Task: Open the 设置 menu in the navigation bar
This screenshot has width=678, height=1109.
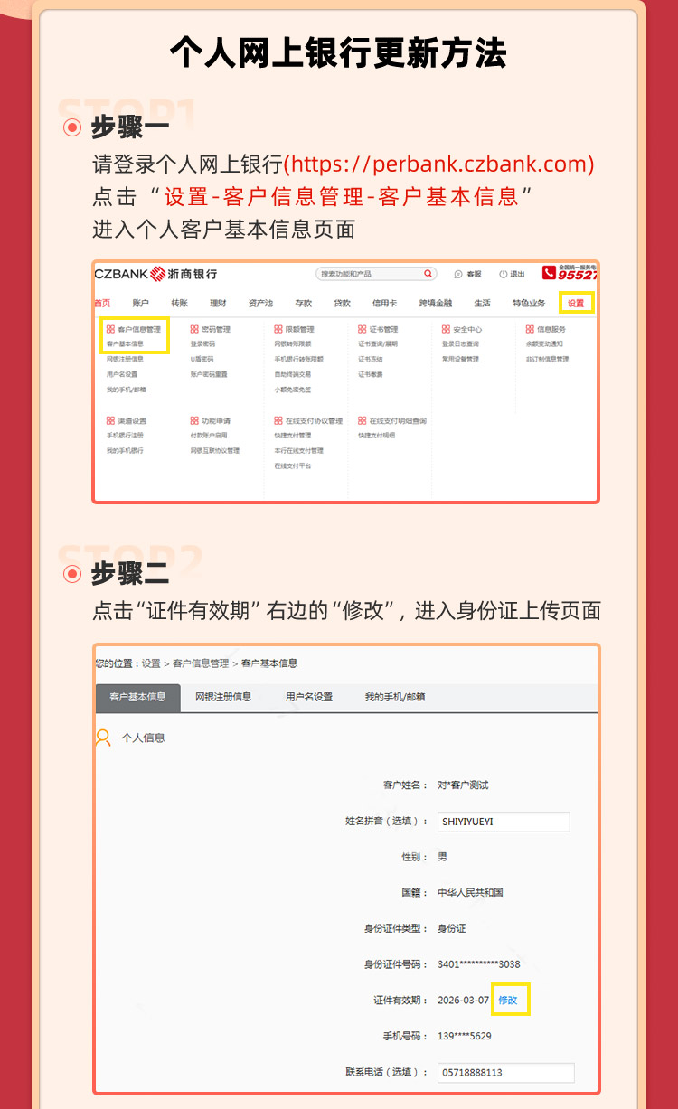Action: click(576, 303)
